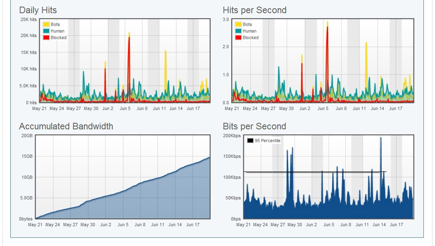Select the red Blocked swatch in Hits per Second legend
This screenshot has height=246, width=435.
238,37
